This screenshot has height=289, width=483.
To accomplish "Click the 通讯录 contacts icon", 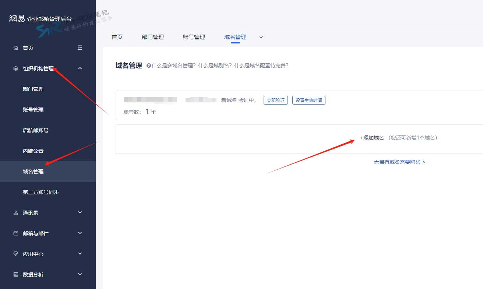I will point(15,213).
